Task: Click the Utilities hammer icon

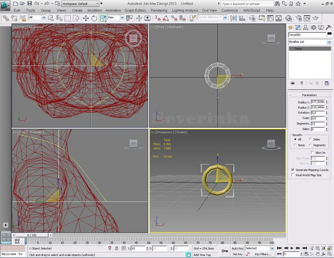Action: click(327, 28)
